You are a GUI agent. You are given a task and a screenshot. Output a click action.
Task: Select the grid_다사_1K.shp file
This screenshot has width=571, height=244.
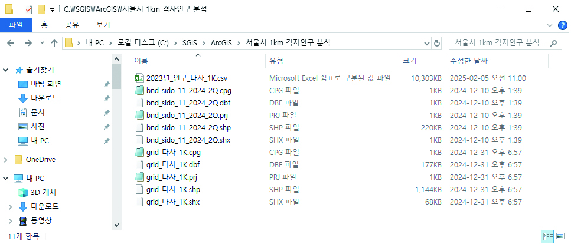[173, 189]
